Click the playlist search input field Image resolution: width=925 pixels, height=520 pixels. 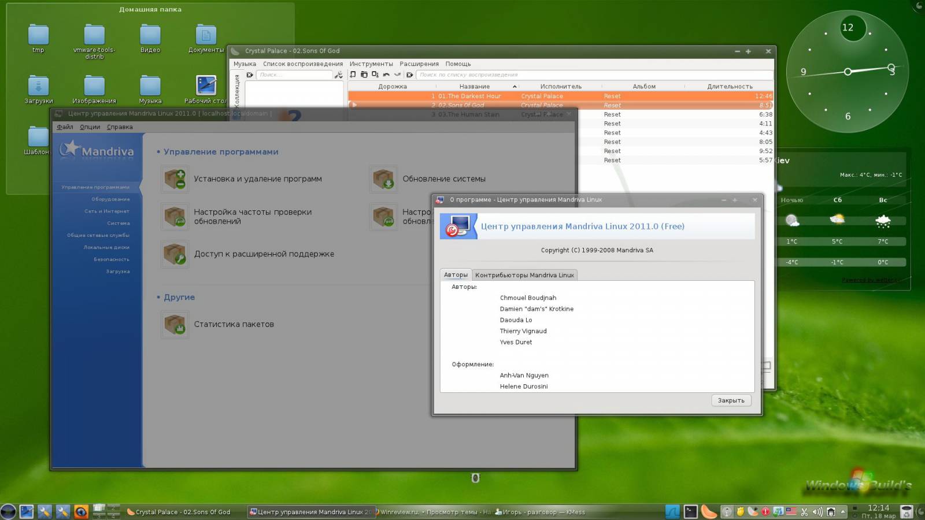(594, 75)
